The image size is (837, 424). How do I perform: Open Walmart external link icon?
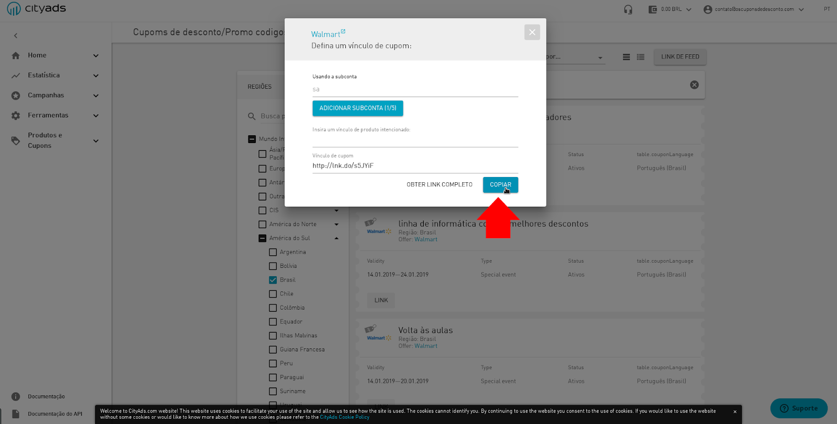(343, 31)
